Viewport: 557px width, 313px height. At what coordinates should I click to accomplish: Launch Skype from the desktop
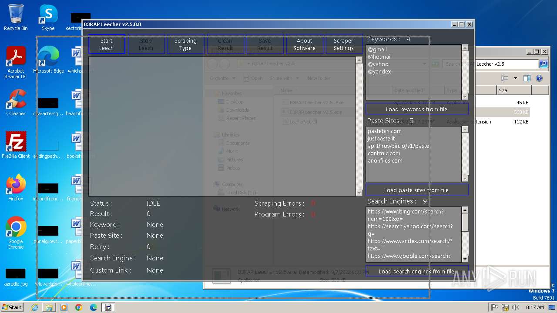pos(48,17)
